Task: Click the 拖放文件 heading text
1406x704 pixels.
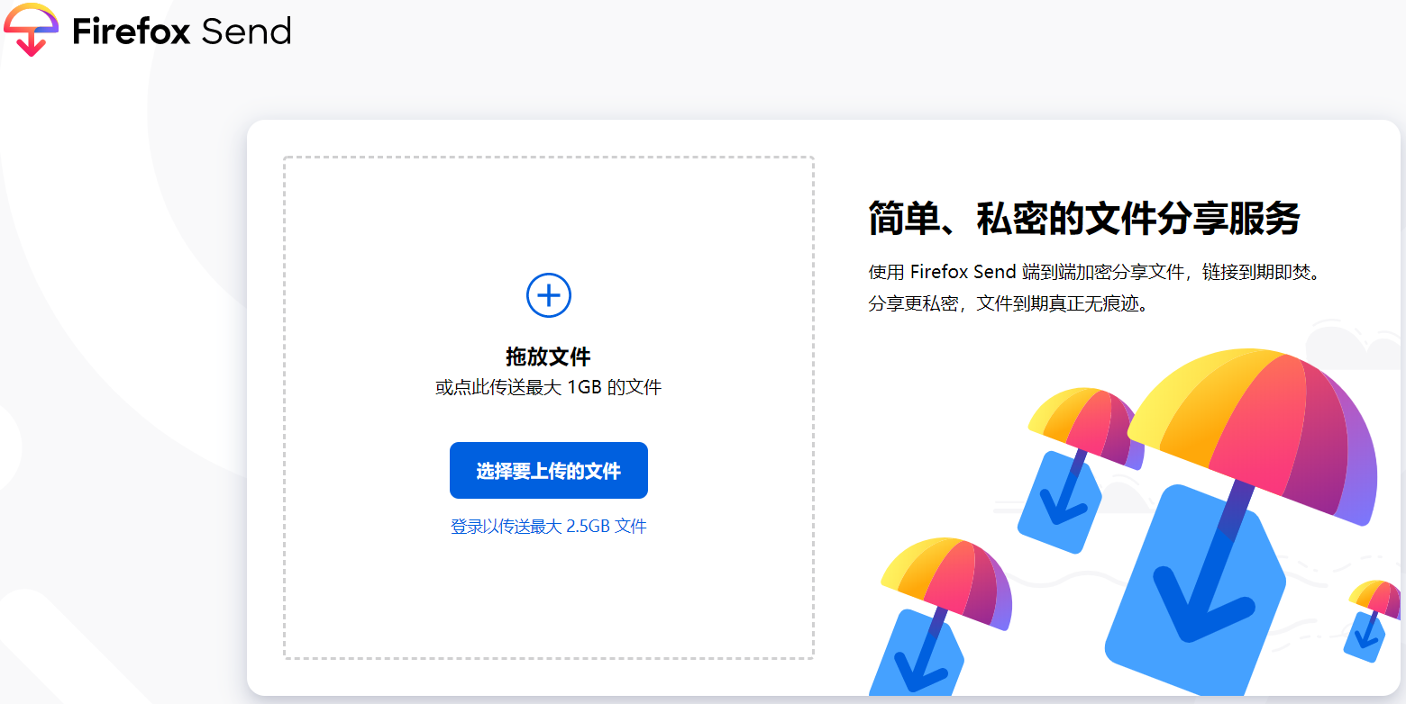Action: tap(548, 357)
